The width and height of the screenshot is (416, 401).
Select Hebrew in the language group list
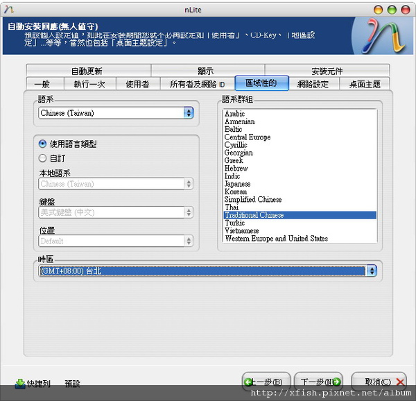300,169
